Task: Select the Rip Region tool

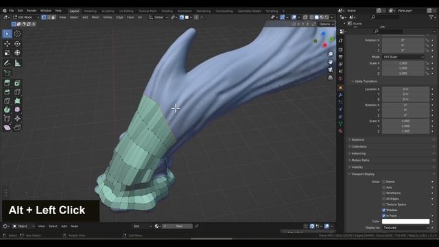Action: click(x=17, y=128)
